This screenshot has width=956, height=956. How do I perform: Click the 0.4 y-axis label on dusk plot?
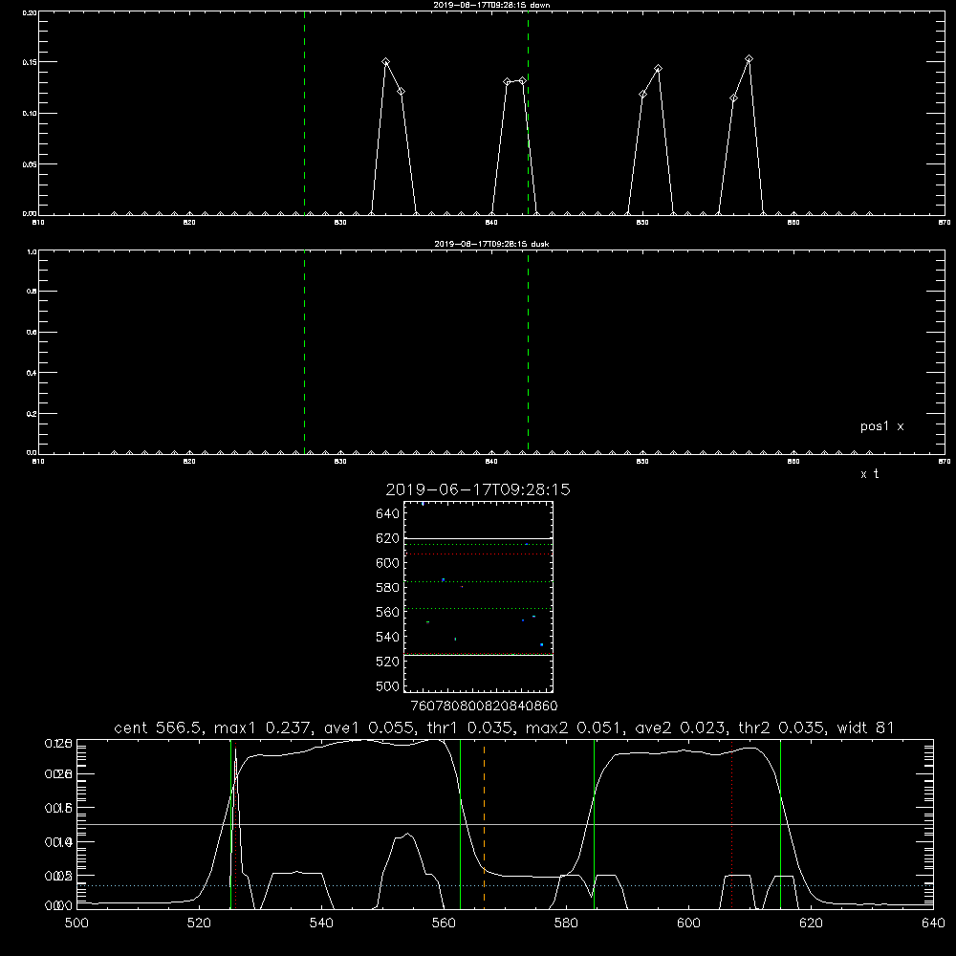pos(32,373)
